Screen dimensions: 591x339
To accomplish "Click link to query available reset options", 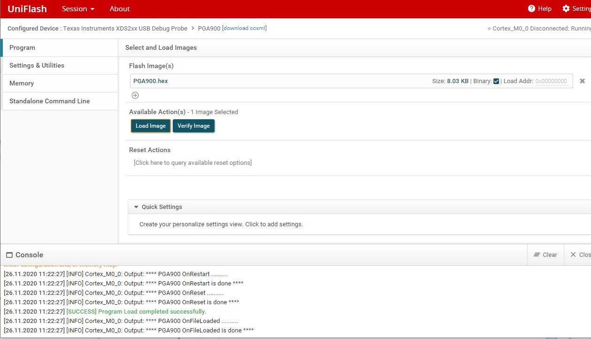I will (x=192, y=162).
